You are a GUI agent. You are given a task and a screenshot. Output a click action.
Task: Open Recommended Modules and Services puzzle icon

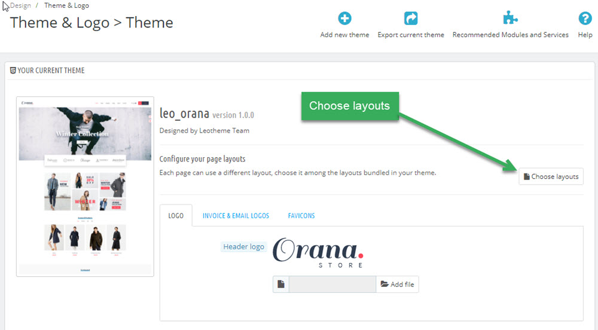point(510,19)
